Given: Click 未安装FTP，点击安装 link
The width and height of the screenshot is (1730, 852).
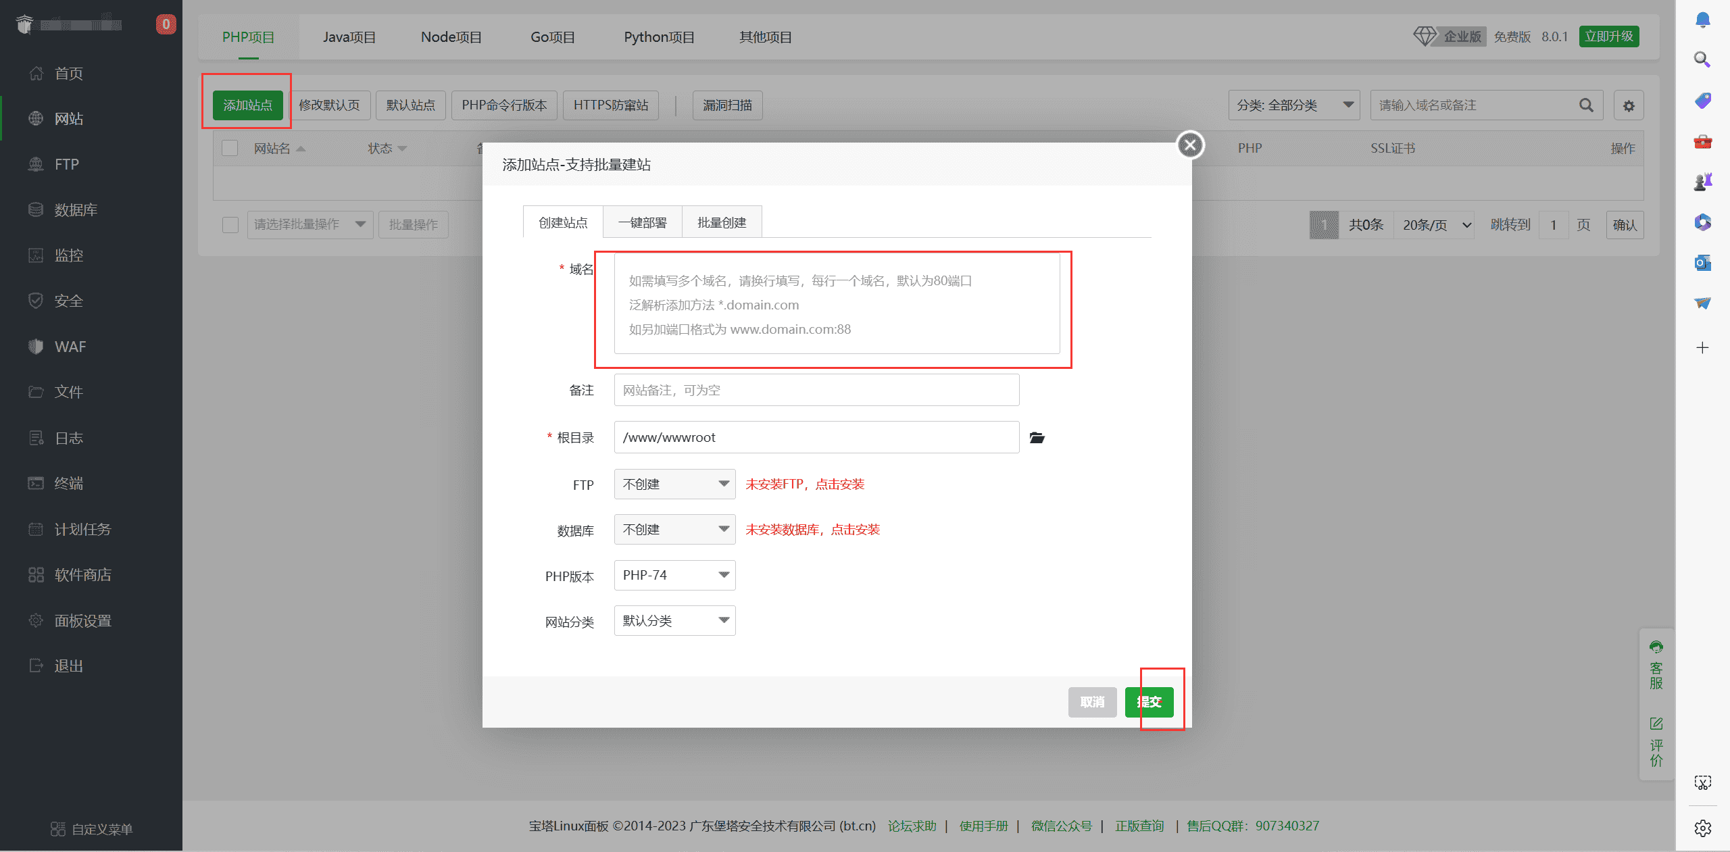Looking at the screenshot, I should tap(805, 484).
